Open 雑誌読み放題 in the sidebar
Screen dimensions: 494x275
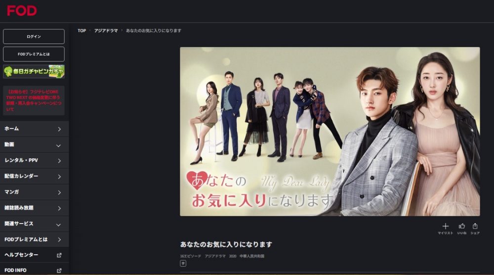click(x=35, y=208)
